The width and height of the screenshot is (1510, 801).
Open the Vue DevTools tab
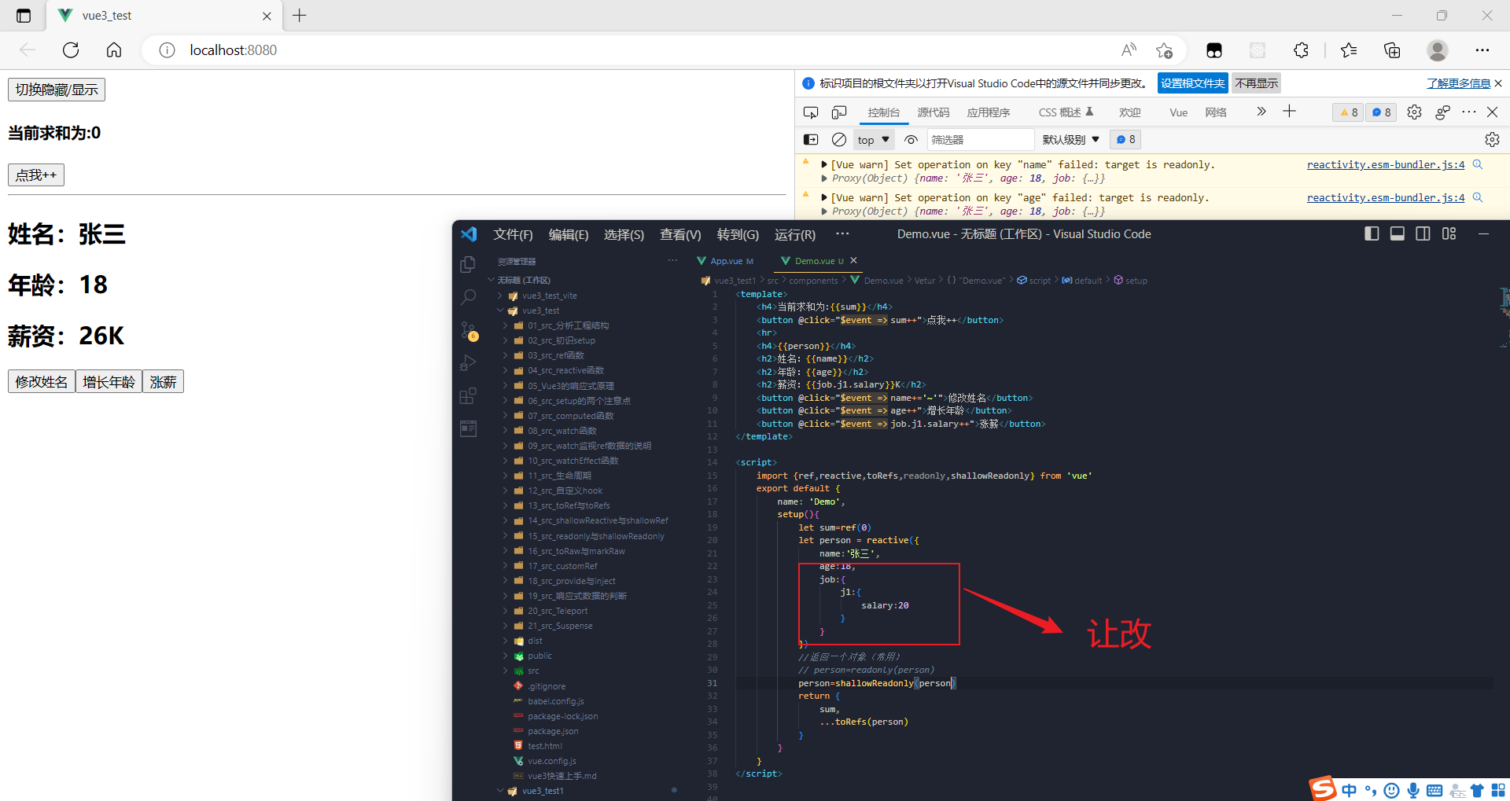[1178, 112]
